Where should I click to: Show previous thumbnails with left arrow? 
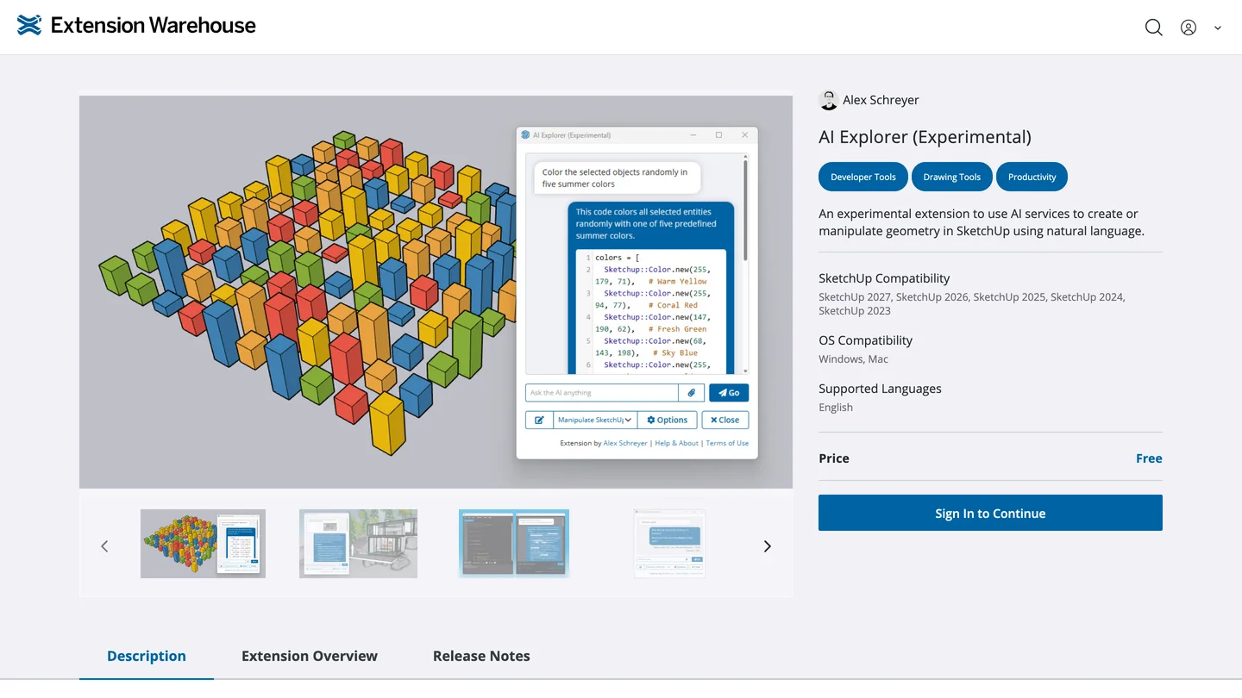[104, 546]
